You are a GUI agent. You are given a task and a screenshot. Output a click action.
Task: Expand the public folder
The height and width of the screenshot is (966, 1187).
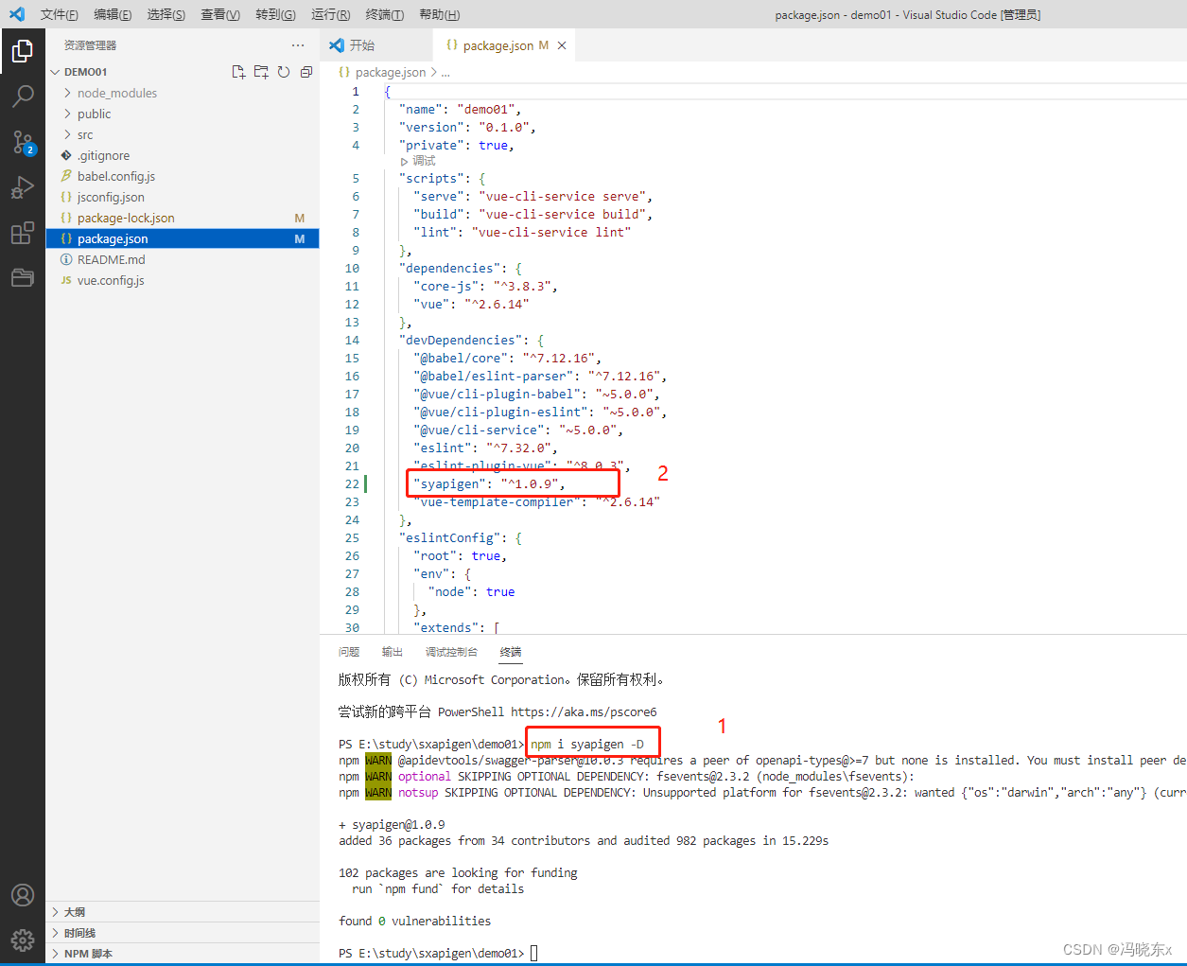183,114
